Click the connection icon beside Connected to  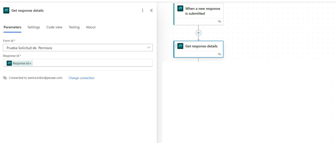point(5,78)
